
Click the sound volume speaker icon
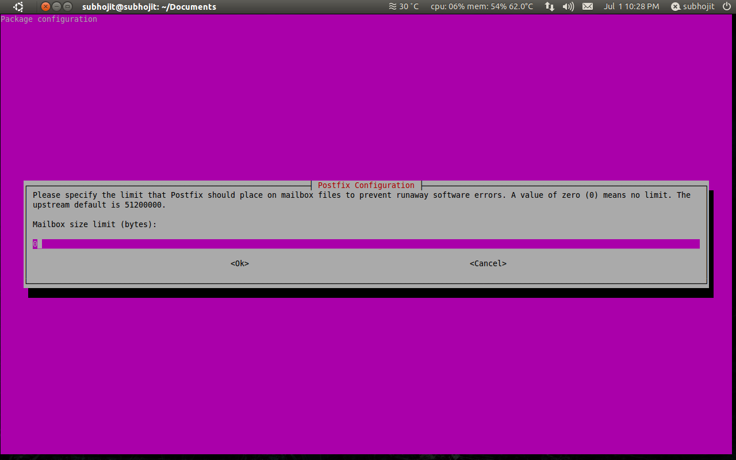pyautogui.click(x=568, y=7)
